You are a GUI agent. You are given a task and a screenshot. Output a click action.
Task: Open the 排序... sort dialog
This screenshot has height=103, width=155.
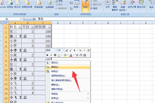point(77,4)
